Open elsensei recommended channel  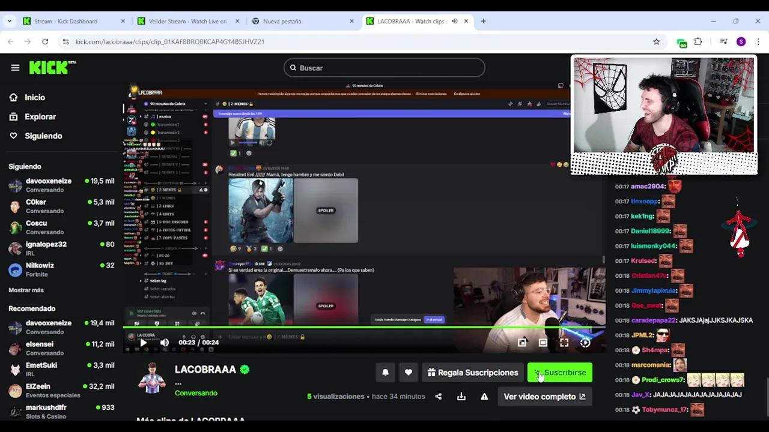[61, 348]
